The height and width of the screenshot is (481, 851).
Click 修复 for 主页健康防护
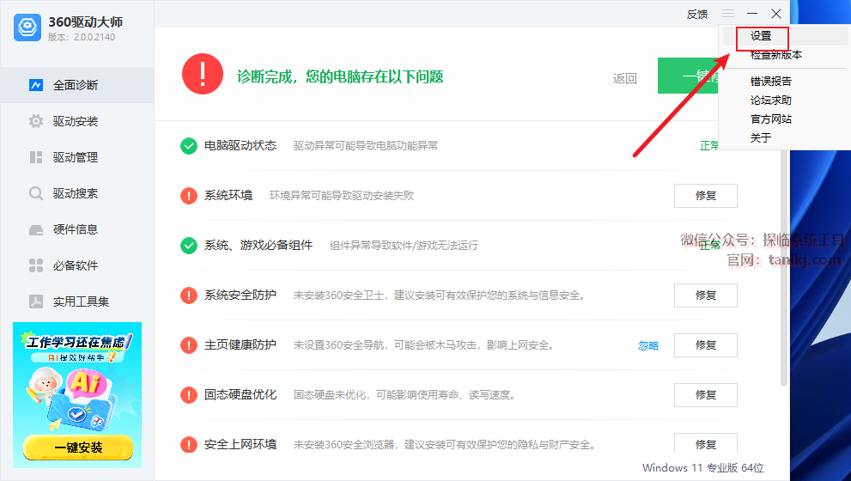706,344
